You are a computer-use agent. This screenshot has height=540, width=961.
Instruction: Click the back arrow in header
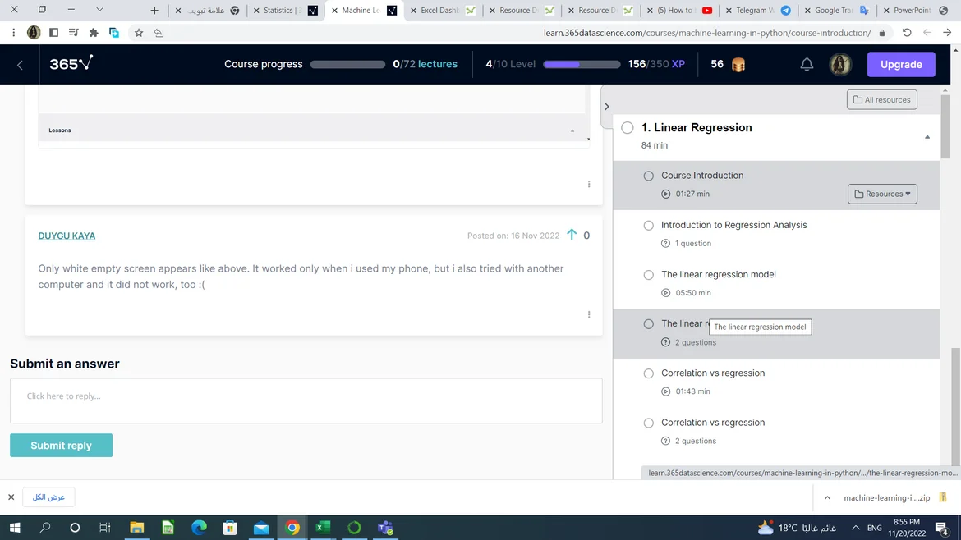click(20, 65)
